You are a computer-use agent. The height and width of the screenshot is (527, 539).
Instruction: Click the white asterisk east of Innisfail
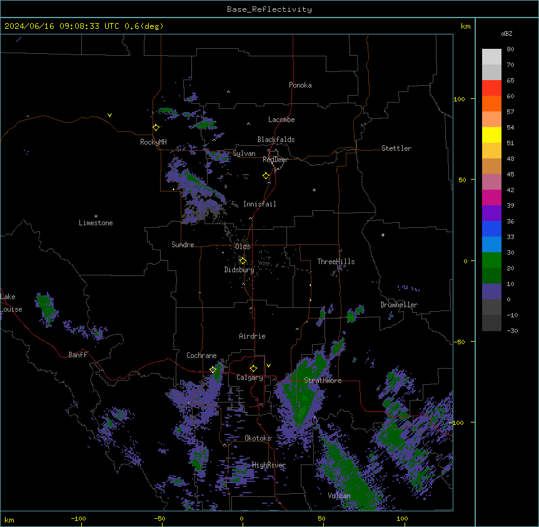point(314,190)
